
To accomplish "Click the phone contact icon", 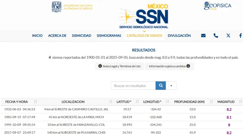I will [x=216, y=35].
